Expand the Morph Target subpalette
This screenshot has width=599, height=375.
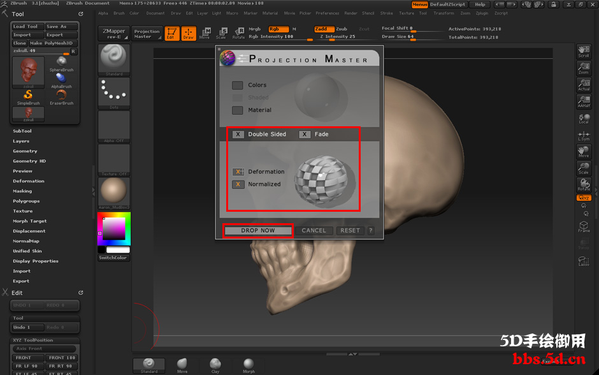(29, 221)
